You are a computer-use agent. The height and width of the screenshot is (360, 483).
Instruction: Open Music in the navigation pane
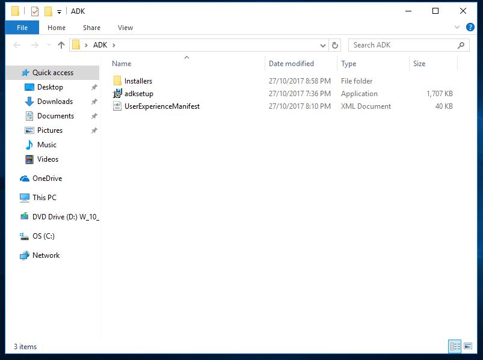(x=46, y=145)
